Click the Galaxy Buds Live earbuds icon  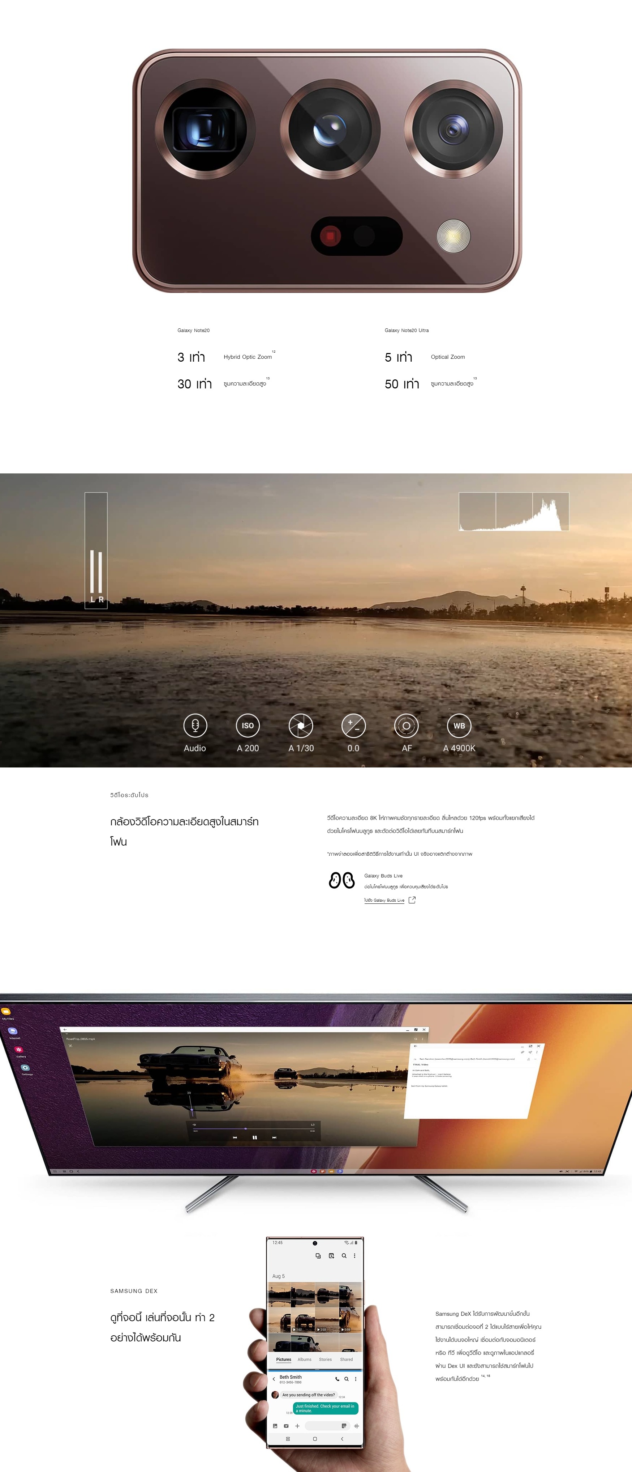(341, 881)
